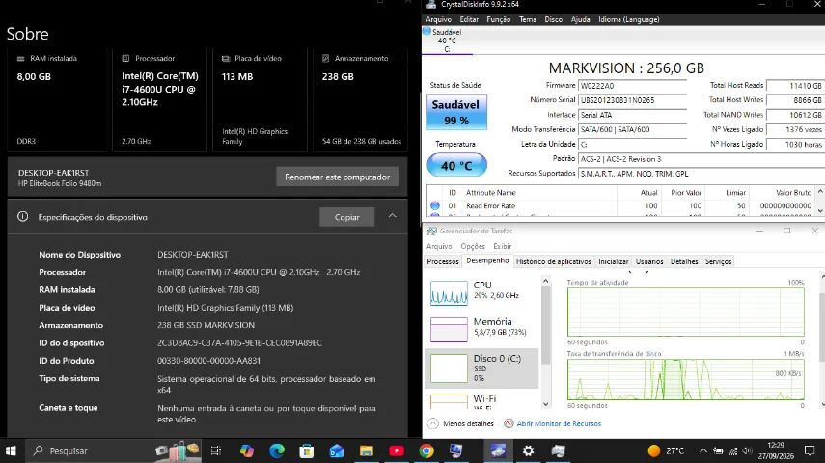Open Outlook mail from the taskbar
The width and height of the screenshot is (825, 463).
coord(337,450)
